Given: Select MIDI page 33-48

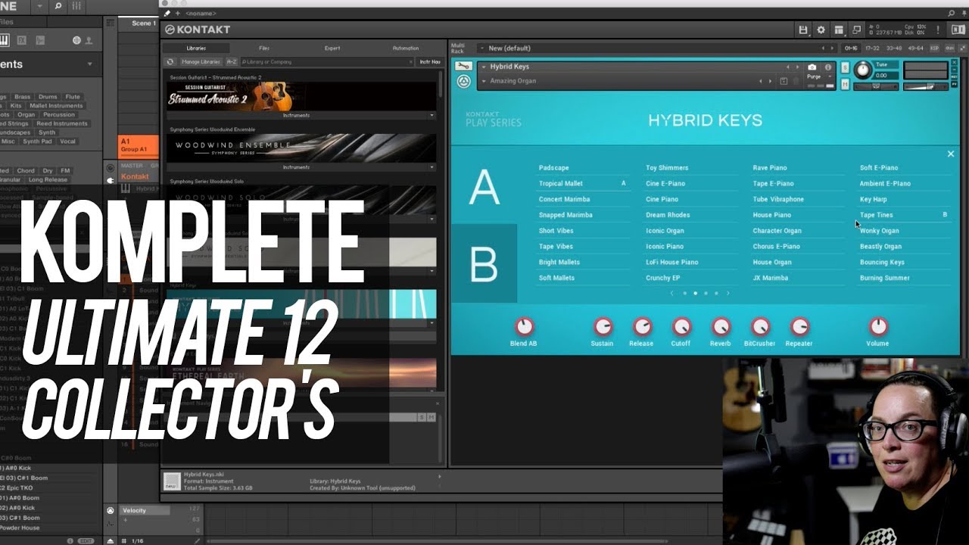Looking at the screenshot, I should (894, 48).
